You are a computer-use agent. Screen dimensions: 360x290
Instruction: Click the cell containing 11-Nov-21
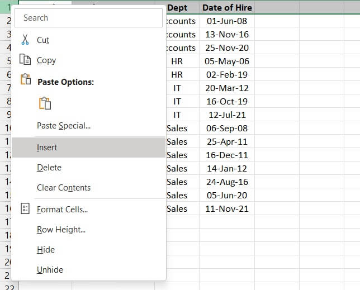click(227, 208)
